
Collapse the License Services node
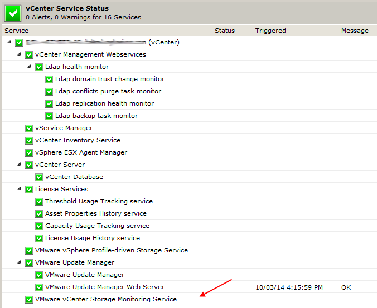19,188
